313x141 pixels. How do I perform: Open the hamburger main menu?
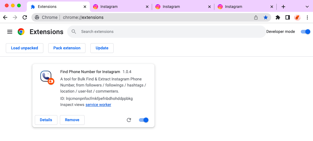[x=10, y=32]
